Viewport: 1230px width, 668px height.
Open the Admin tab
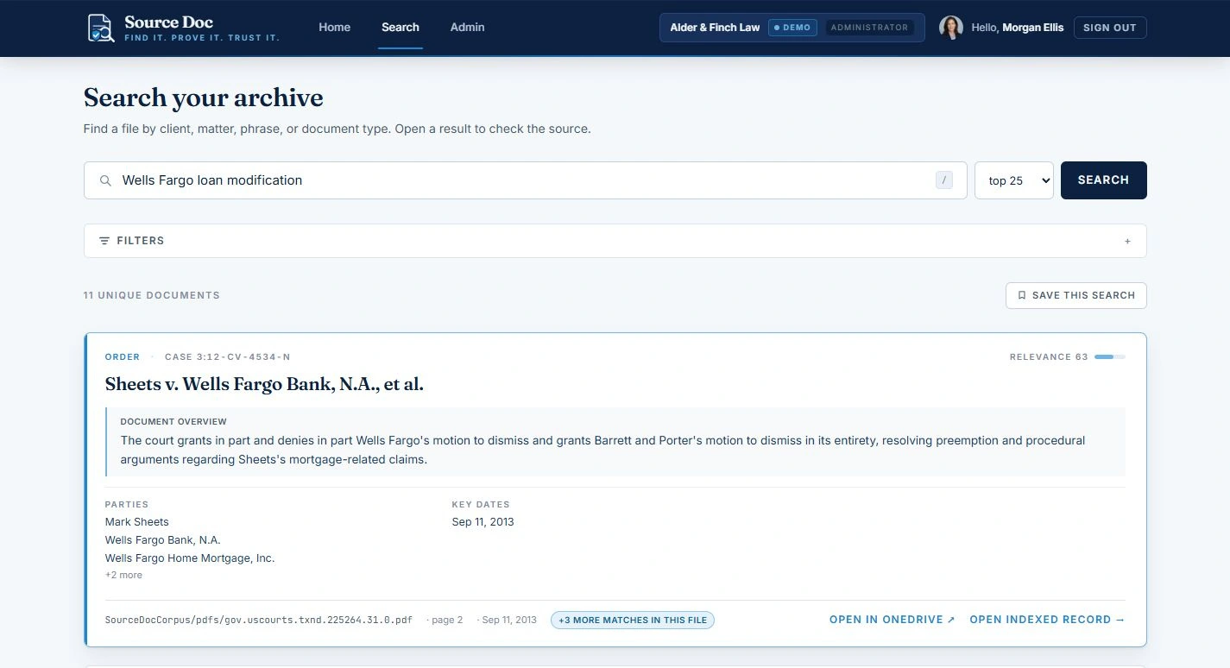point(467,28)
